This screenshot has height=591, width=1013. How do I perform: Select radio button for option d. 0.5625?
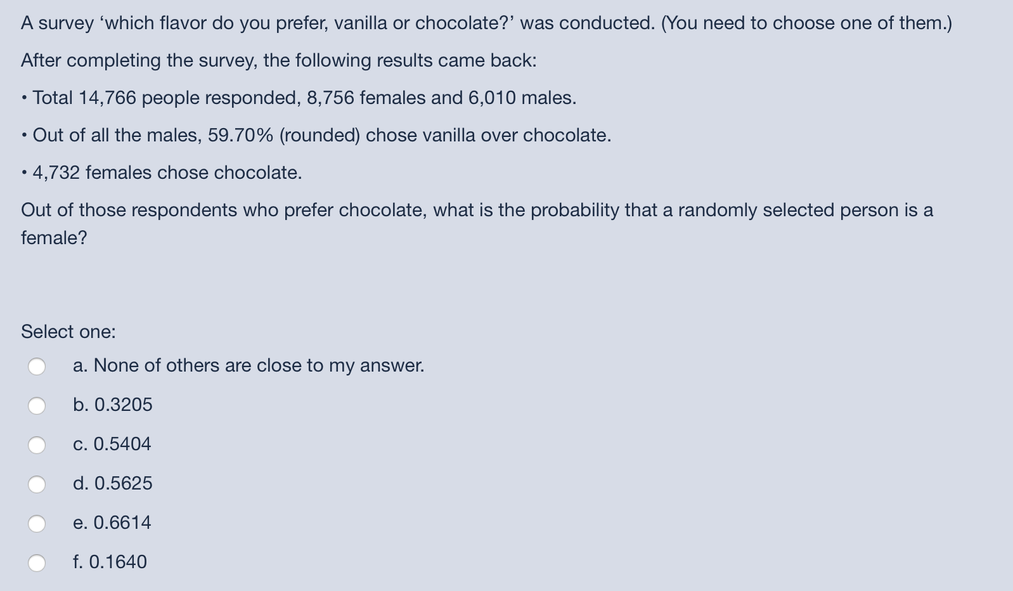coord(37,483)
